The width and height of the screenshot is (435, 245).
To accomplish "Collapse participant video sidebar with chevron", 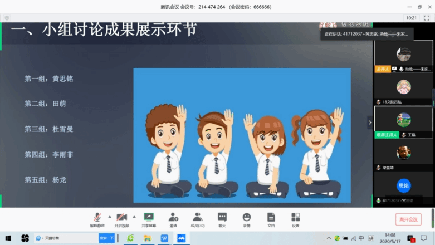I will coord(369,122).
